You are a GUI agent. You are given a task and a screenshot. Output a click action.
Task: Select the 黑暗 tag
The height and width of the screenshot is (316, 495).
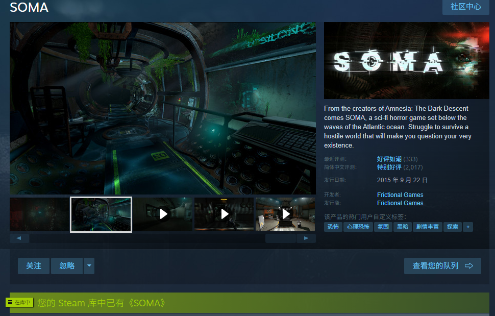[x=403, y=227]
